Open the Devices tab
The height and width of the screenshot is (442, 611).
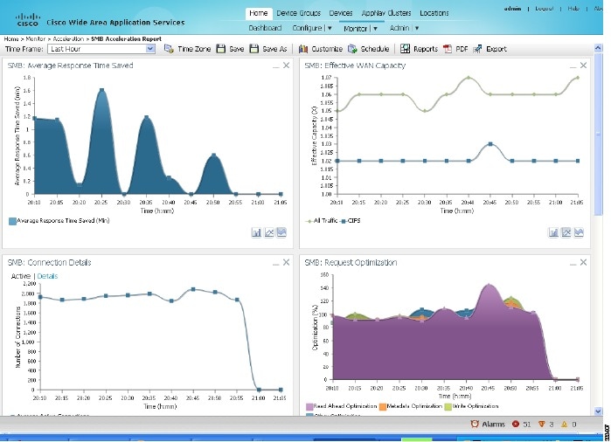[341, 13]
